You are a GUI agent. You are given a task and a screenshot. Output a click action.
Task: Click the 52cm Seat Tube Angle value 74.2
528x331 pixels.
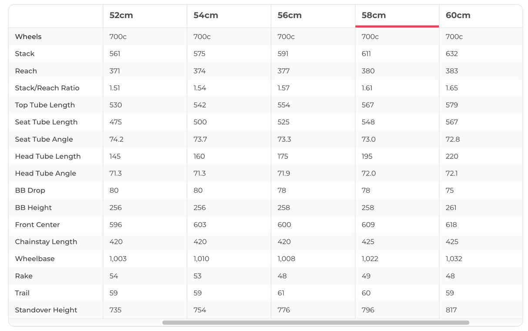pyautogui.click(x=116, y=139)
